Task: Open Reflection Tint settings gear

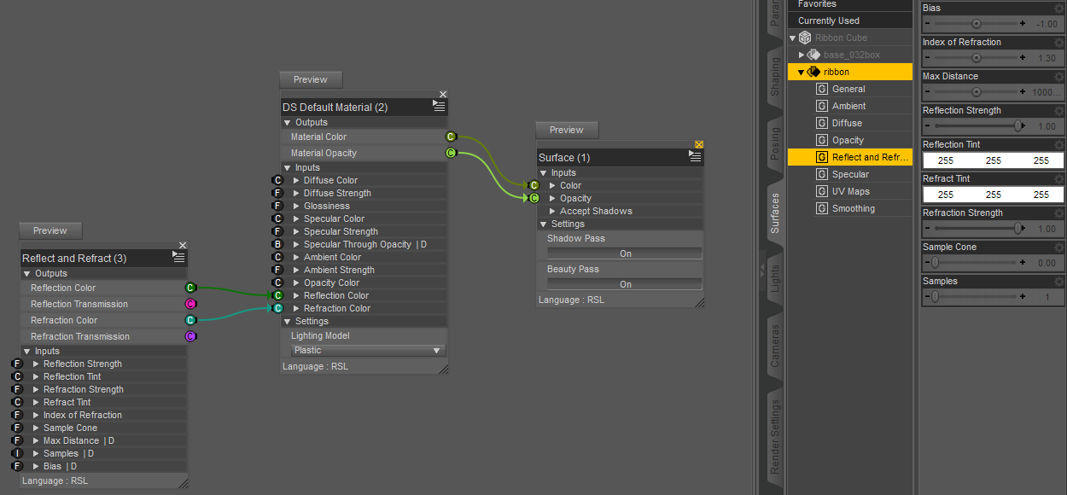Action: point(1059,144)
